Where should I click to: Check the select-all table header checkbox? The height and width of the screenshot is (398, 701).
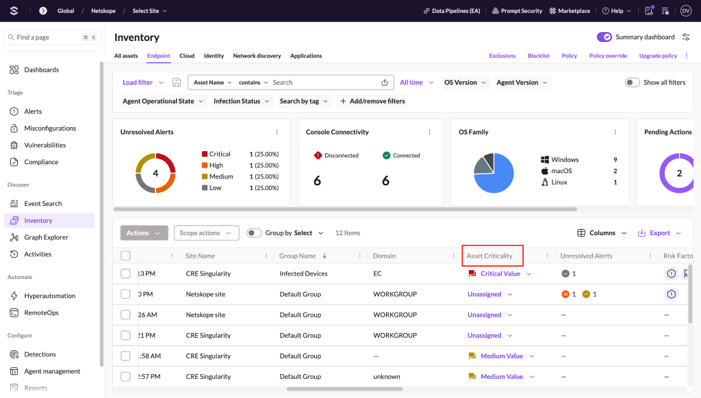pyautogui.click(x=126, y=256)
